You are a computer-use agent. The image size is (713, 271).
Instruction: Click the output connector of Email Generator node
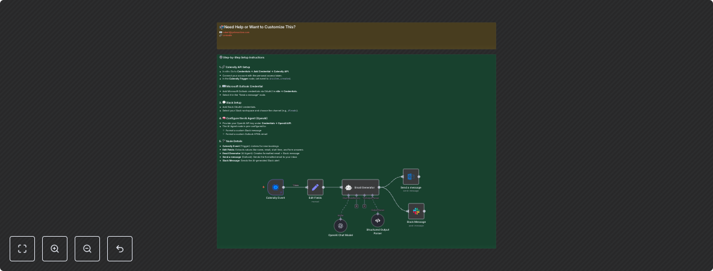click(x=379, y=187)
